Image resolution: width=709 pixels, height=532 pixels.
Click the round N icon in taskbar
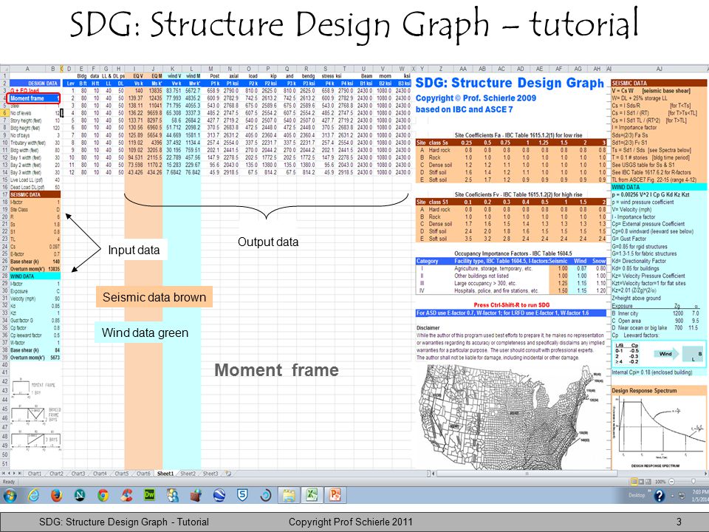pos(80,496)
